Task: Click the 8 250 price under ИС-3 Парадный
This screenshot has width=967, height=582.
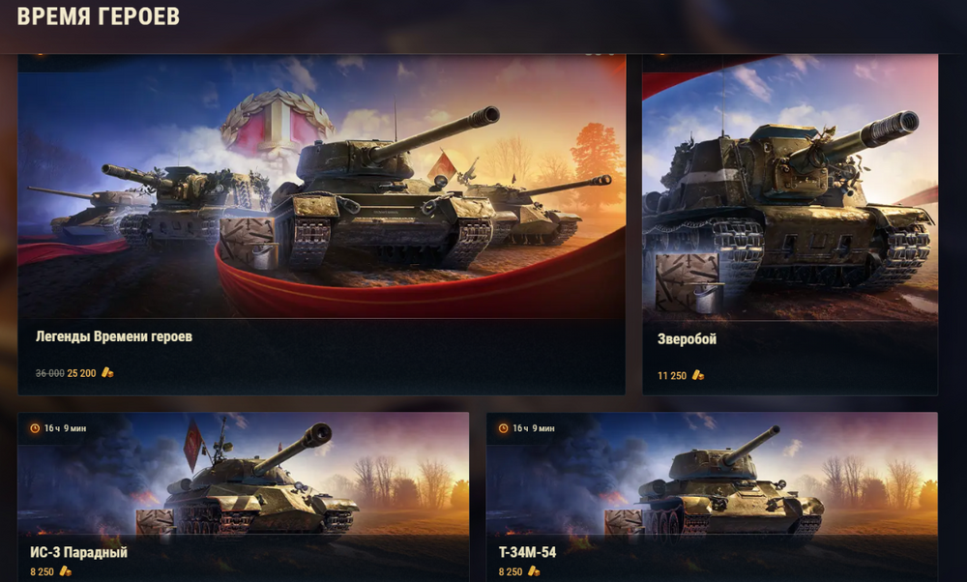Action: (x=42, y=572)
